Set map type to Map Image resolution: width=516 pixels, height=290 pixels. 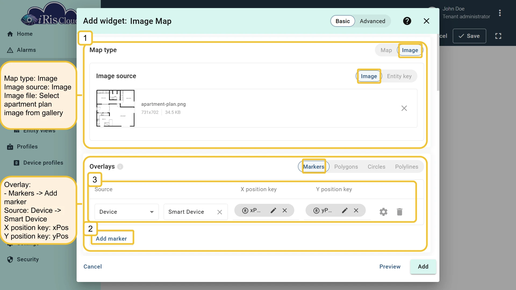(x=386, y=50)
